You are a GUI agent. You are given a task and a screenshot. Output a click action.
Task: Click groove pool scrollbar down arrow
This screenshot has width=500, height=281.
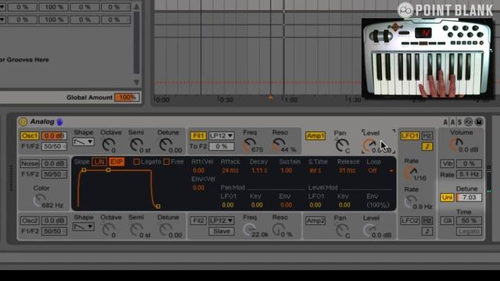tap(137, 83)
